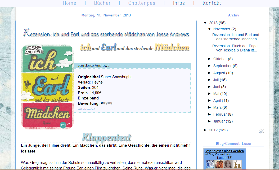Expand the 2012 archive year triangle
279x170 pixels.
point(205,130)
